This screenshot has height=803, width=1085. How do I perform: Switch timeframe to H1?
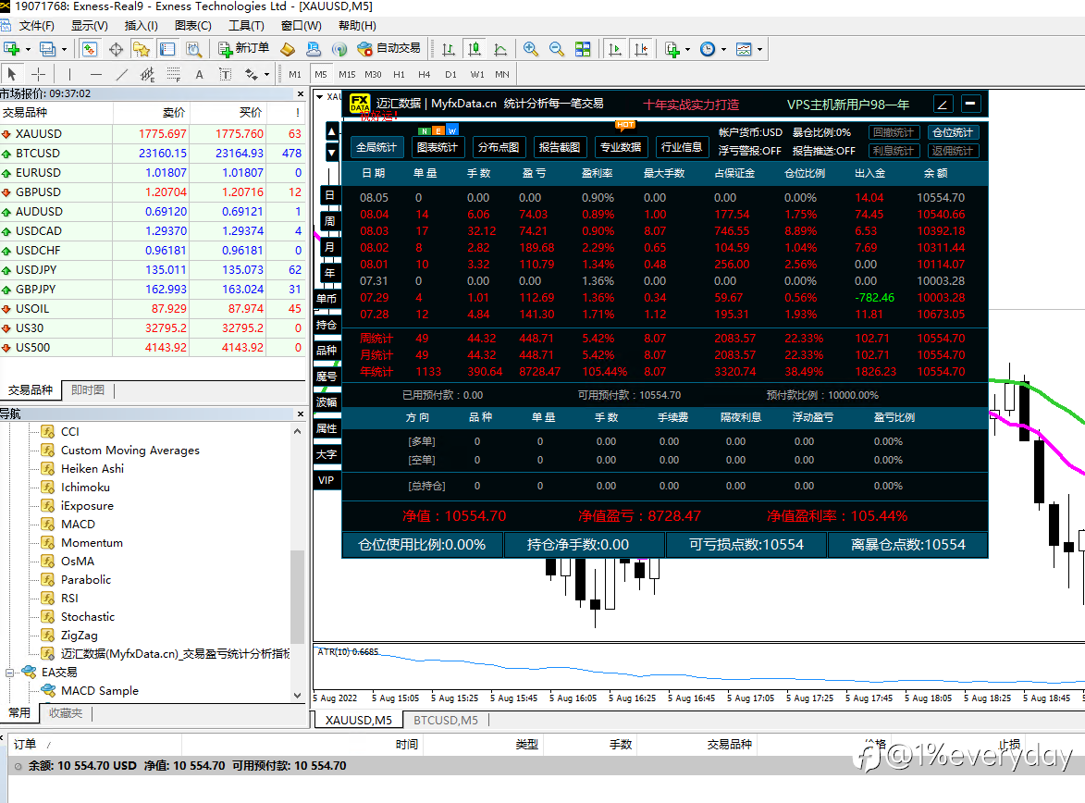400,74
